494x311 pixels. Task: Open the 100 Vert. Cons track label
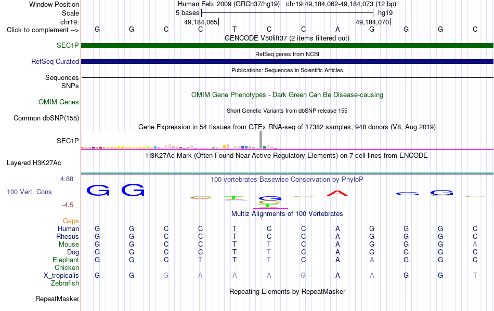[29, 192]
